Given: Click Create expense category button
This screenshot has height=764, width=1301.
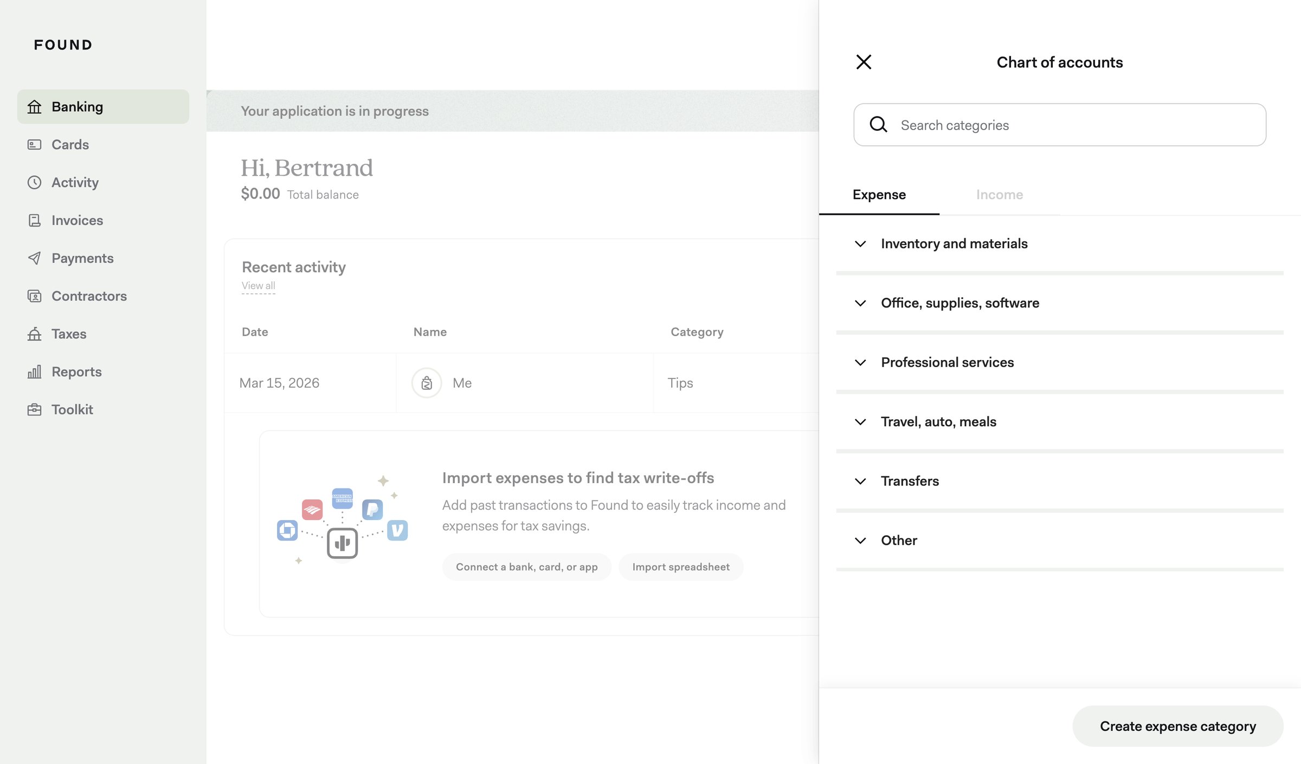Looking at the screenshot, I should coord(1177,726).
